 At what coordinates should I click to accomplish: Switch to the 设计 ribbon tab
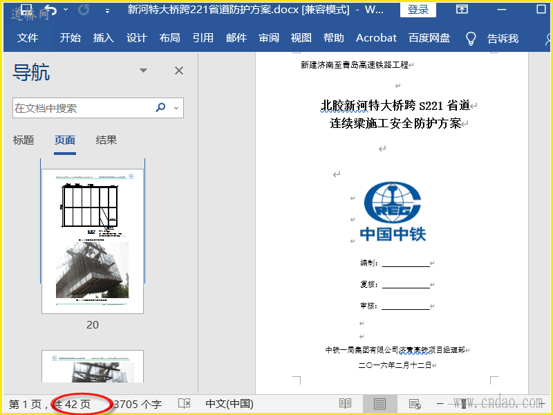pos(136,38)
